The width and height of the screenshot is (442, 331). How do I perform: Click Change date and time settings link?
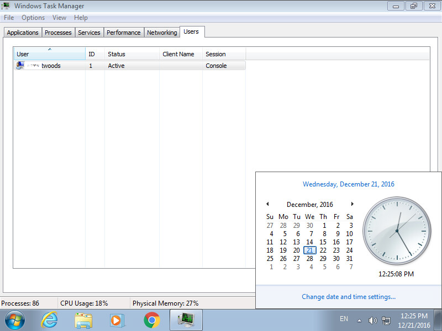tap(349, 297)
